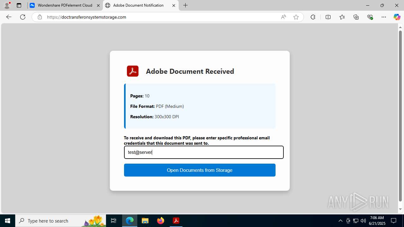Close Wondershare PDFelement Cloud tab
The height and width of the screenshot is (227, 404).
coord(98,5)
